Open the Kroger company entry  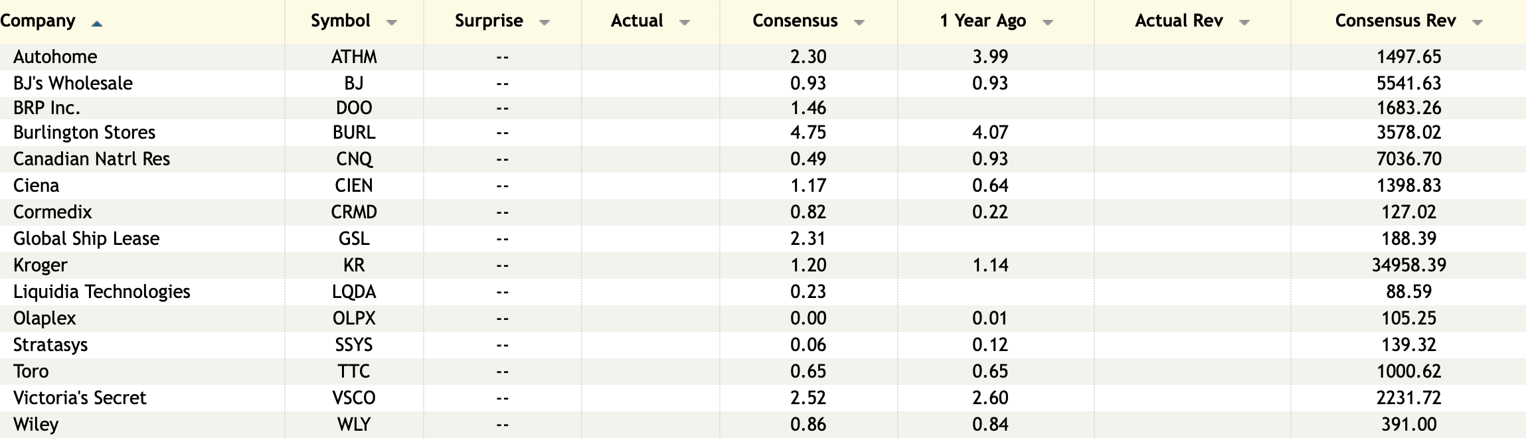coord(41,265)
